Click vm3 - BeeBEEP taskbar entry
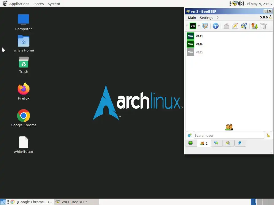274x205 pixels. [77, 202]
